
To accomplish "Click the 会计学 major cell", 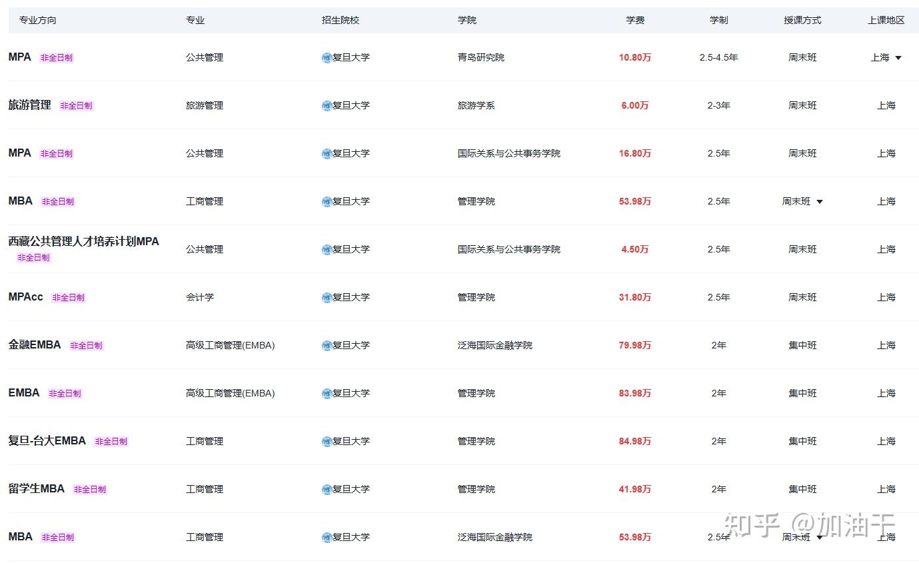I will [x=200, y=298].
